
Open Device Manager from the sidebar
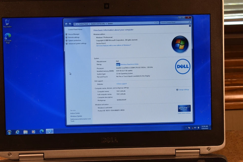click(x=74, y=34)
